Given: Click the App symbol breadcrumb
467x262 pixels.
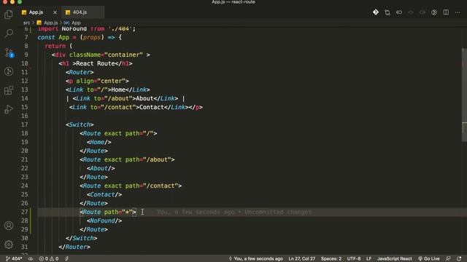Looking at the screenshot, I should coord(72,23).
